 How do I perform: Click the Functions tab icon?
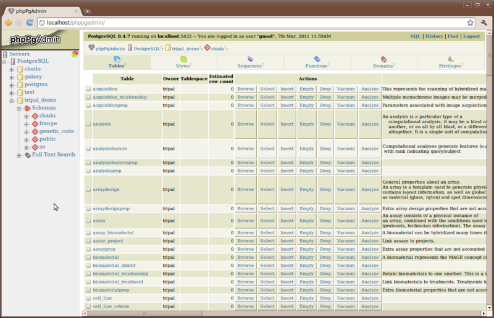[x=317, y=59]
